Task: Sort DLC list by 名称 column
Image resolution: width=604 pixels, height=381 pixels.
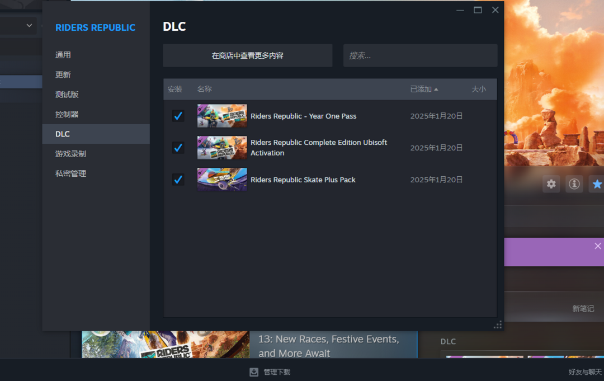Action: pos(205,90)
